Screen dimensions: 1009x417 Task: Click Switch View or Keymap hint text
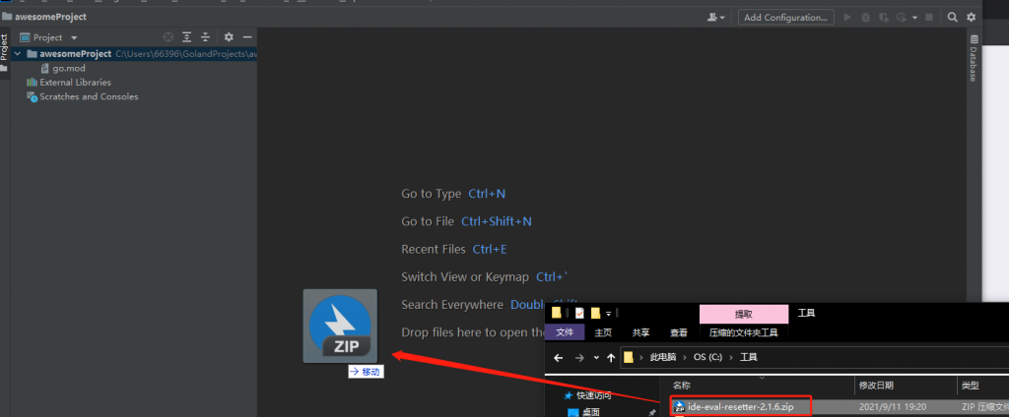[x=465, y=277]
